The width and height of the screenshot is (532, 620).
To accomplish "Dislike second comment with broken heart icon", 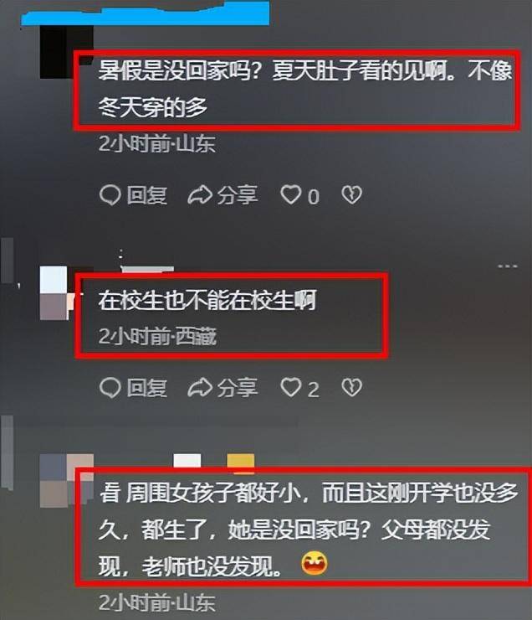I will 351,388.
